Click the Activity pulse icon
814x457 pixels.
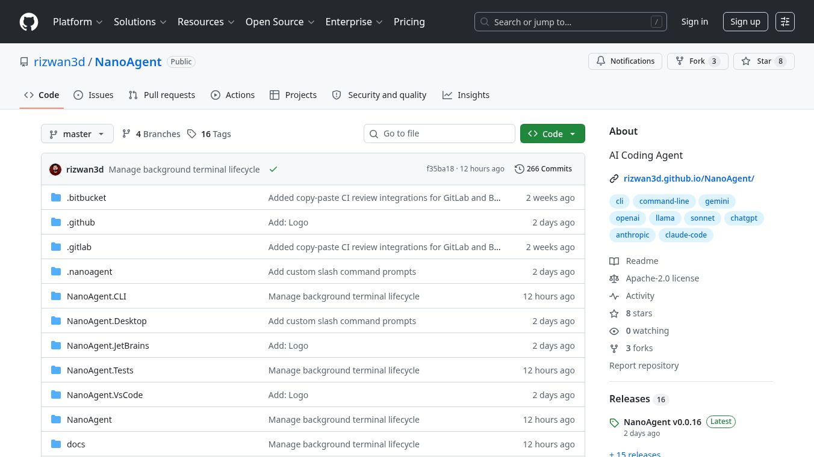(614, 296)
